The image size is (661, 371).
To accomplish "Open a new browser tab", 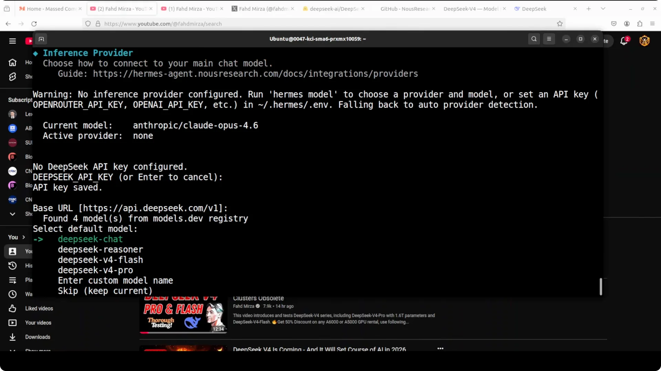I will pos(589,9).
